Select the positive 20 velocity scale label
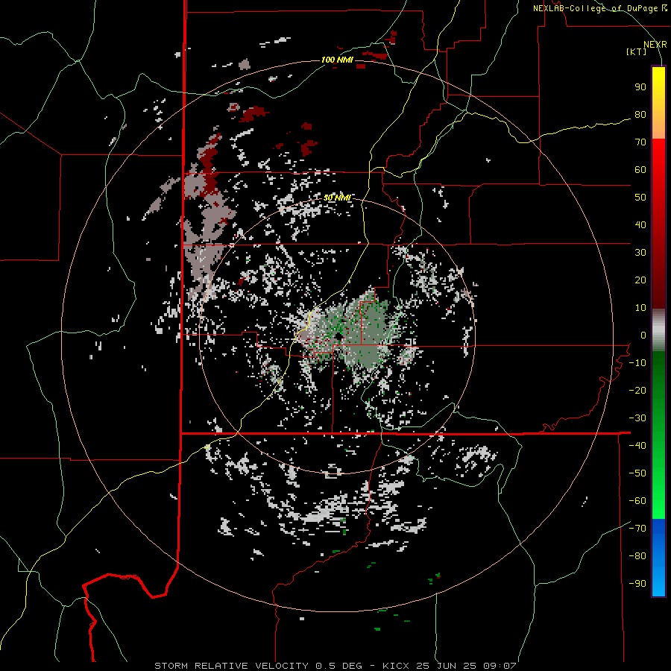Viewport: 671px width, 671px height. tap(640, 280)
